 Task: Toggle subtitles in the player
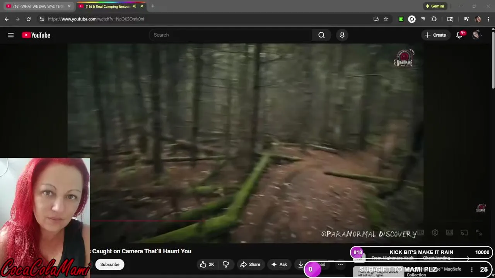coord(420,232)
